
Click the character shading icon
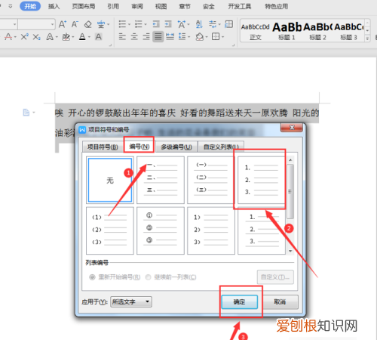tap(99, 37)
